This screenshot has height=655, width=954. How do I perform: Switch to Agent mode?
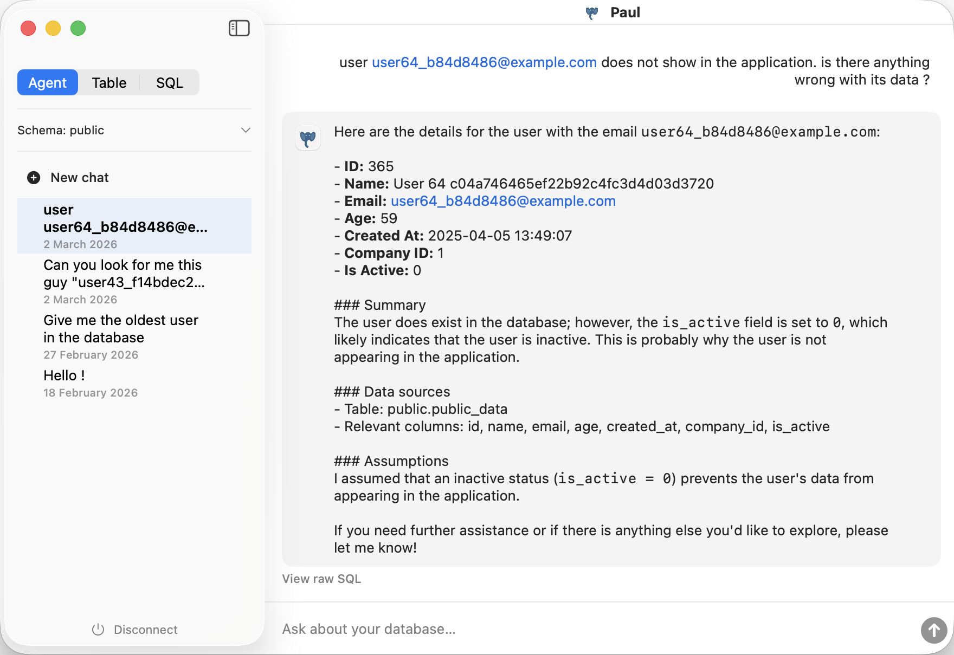tap(48, 83)
